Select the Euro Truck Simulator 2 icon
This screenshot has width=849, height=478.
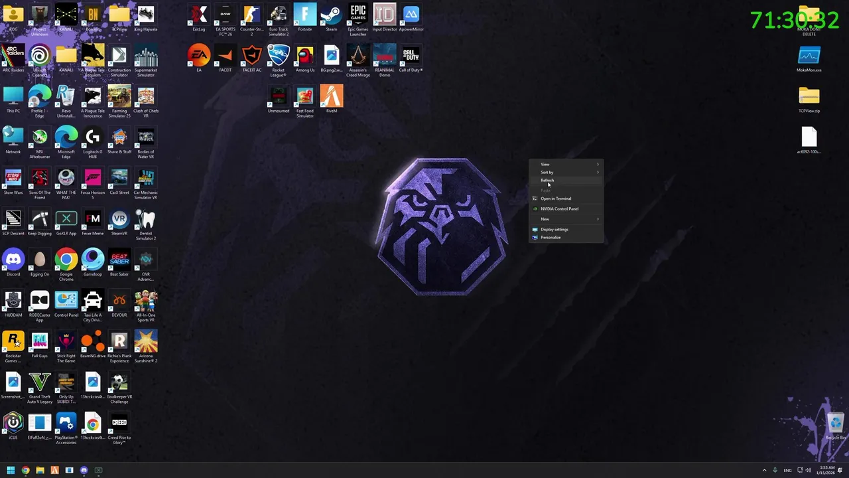click(279, 20)
